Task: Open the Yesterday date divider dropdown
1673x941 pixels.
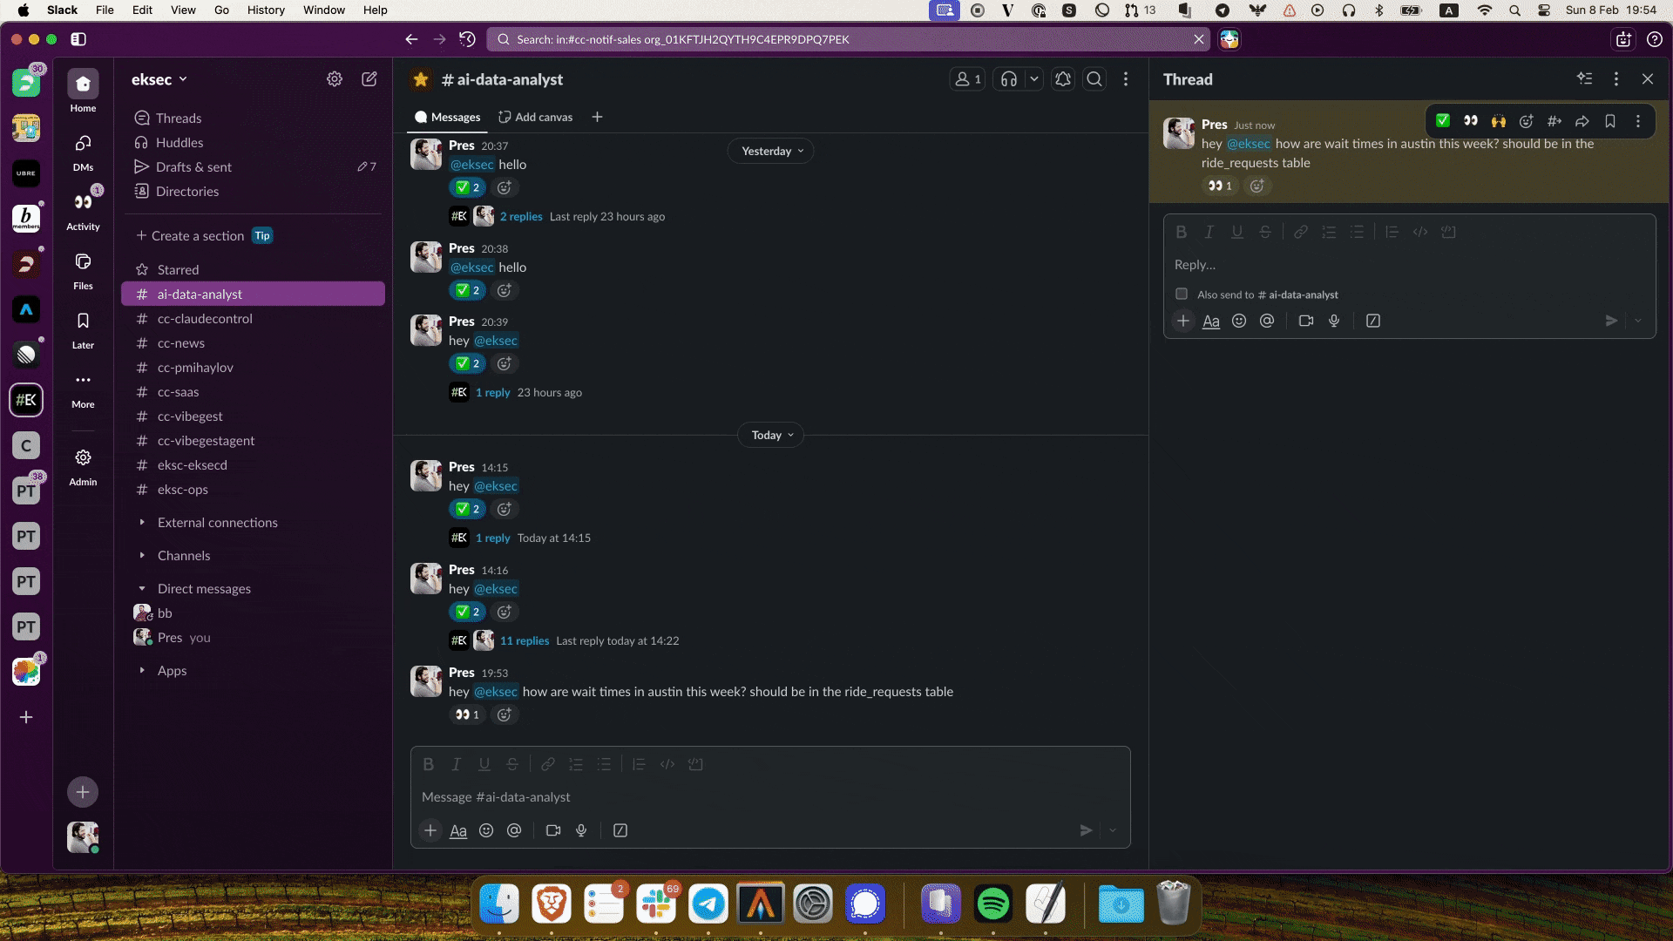Action: pyautogui.click(x=770, y=150)
